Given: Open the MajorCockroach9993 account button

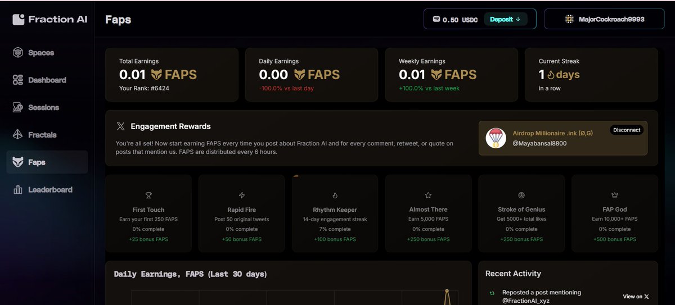Looking at the screenshot, I should tap(604, 19).
